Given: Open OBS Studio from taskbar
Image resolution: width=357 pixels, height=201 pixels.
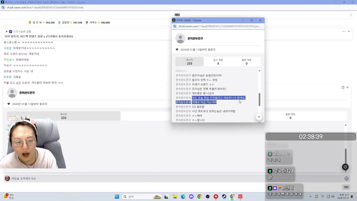Looking at the screenshot, I should pyautogui.click(x=208, y=197).
